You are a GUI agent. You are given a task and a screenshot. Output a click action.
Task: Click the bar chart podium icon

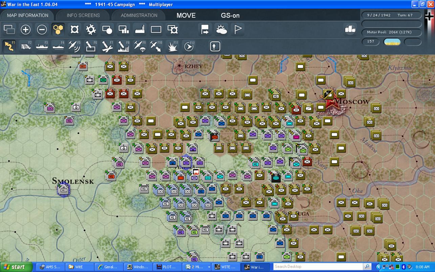click(x=350, y=29)
